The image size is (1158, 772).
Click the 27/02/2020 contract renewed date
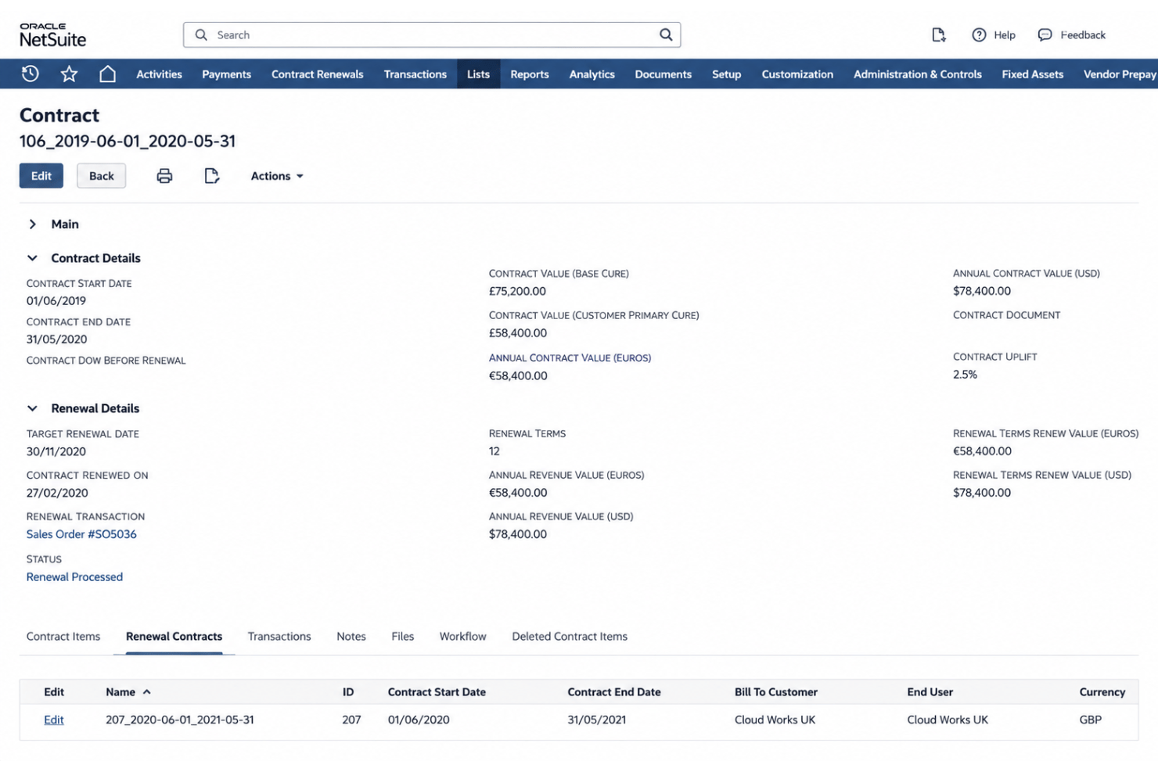57,493
